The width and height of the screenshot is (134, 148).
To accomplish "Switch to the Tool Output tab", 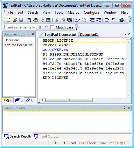I will tap(47, 136).
